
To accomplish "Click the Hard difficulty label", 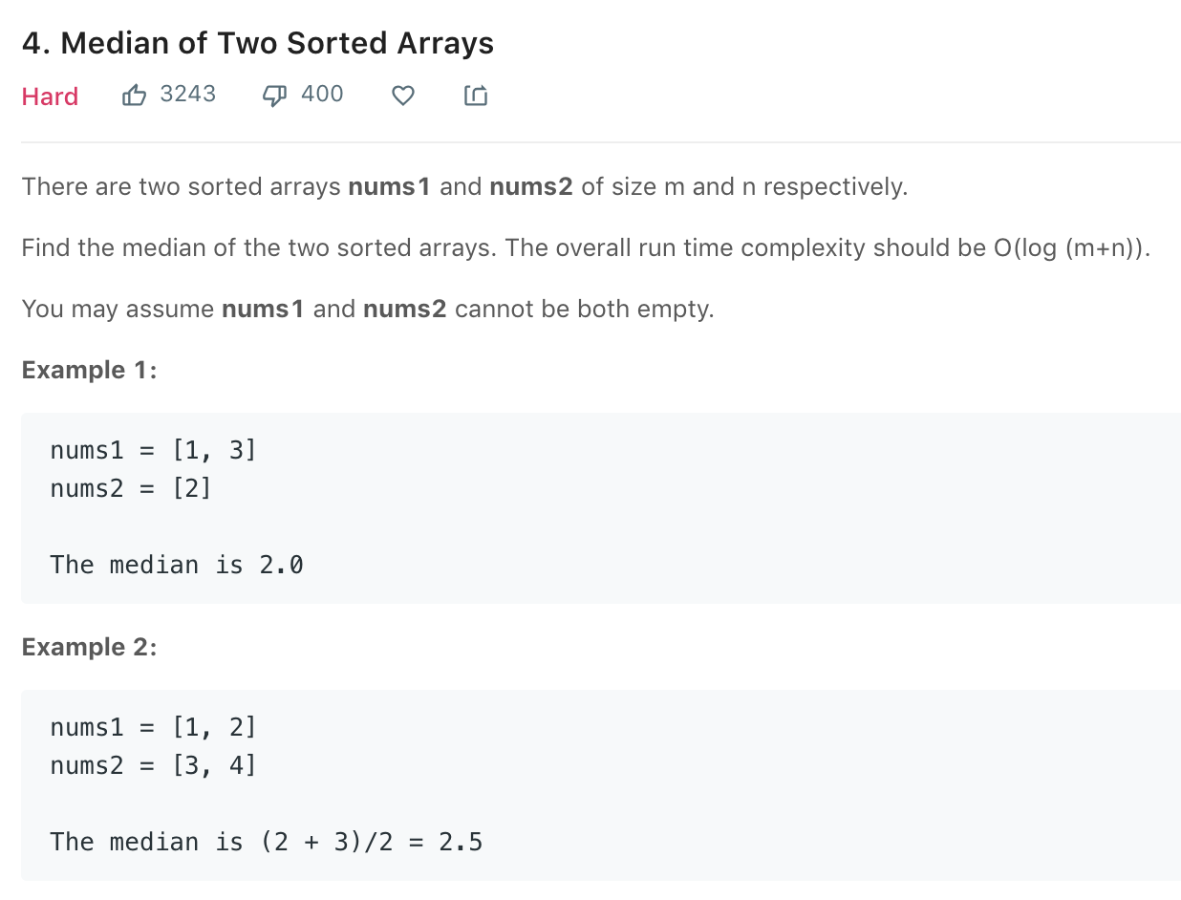I will point(50,96).
